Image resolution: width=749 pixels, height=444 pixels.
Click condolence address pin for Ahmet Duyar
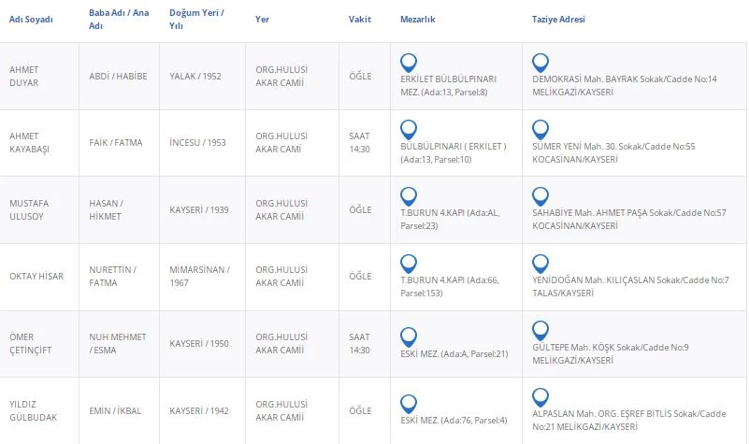pyautogui.click(x=540, y=63)
